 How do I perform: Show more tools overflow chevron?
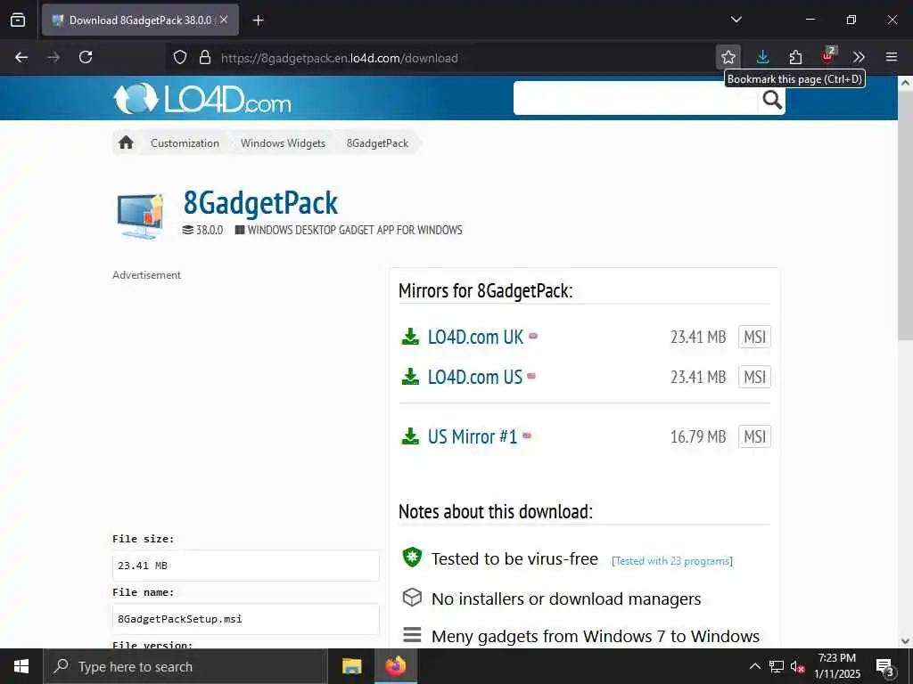(x=859, y=57)
